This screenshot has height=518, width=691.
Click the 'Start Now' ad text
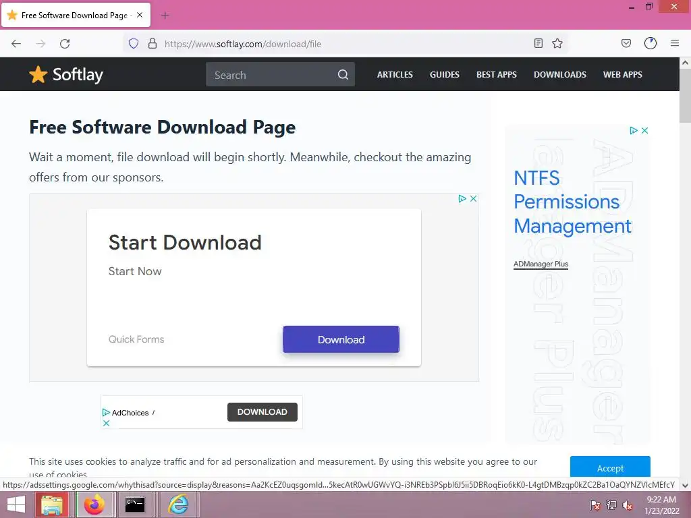[135, 271]
